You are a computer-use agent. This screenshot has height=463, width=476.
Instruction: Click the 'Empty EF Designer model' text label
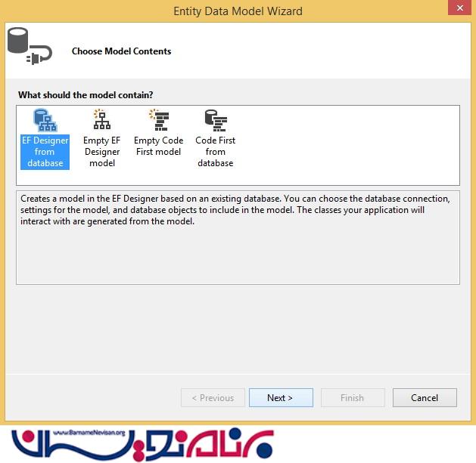[102, 152]
